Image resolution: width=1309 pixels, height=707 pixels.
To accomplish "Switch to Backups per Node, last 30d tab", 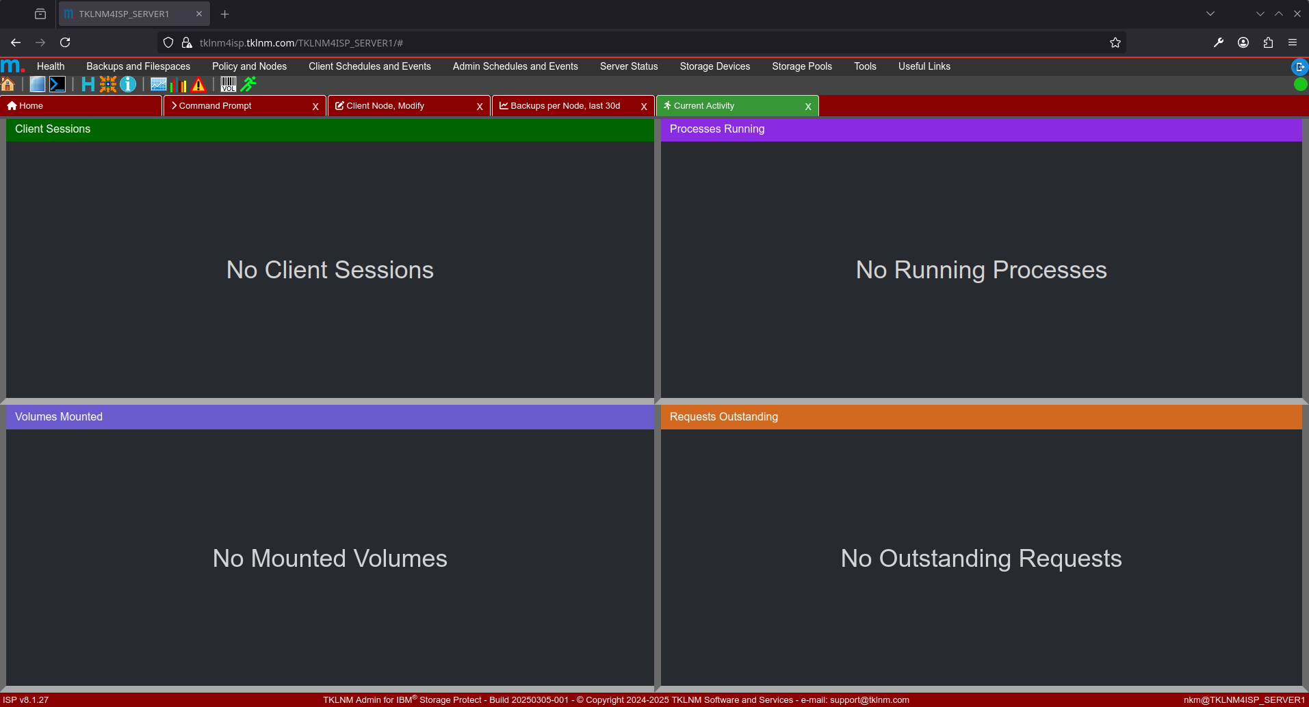I will [565, 106].
